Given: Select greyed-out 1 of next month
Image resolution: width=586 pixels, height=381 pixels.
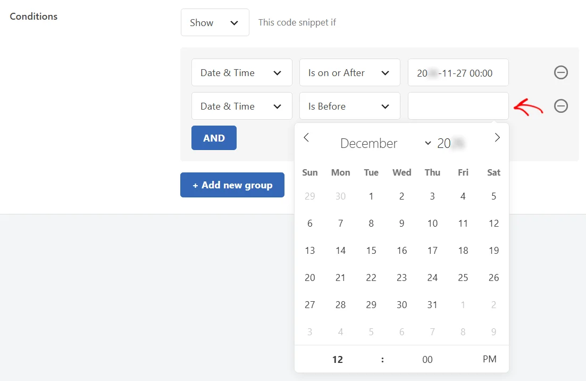Looking at the screenshot, I should pyautogui.click(x=463, y=305).
